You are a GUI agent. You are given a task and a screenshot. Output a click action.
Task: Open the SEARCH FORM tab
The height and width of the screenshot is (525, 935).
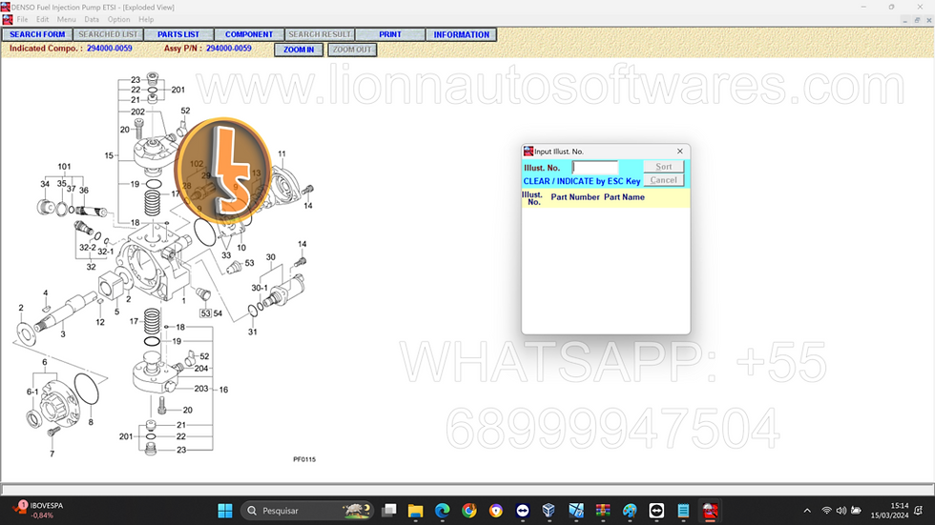37,34
